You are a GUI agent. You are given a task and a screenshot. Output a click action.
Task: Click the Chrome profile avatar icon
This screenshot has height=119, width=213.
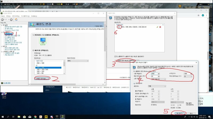pyautogui.click(x=203, y=15)
